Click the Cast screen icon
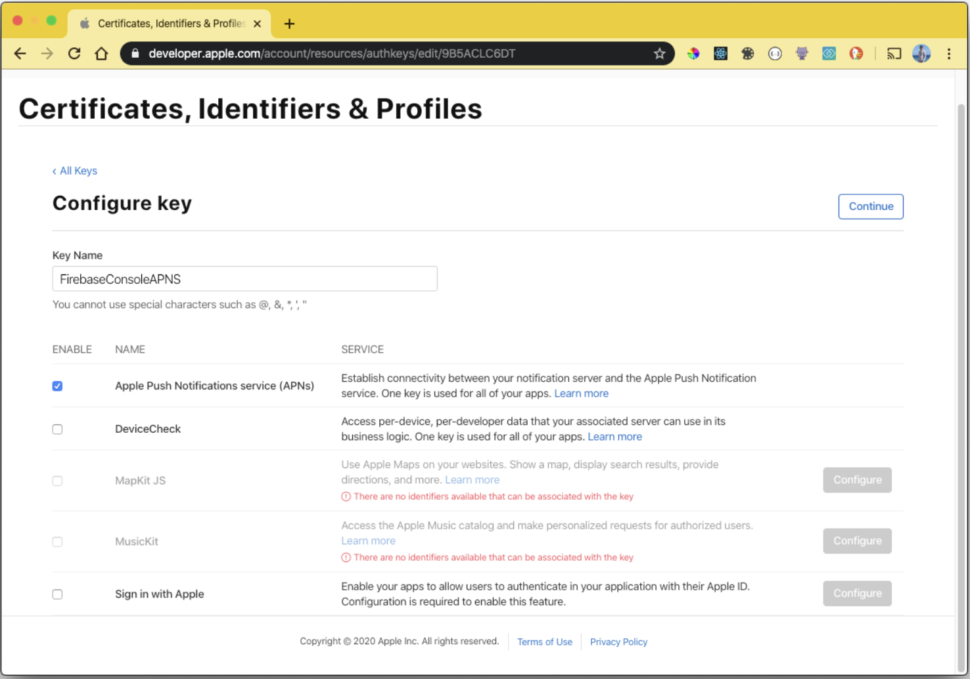Viewport: 970px width, 679px height. point(894,54)
